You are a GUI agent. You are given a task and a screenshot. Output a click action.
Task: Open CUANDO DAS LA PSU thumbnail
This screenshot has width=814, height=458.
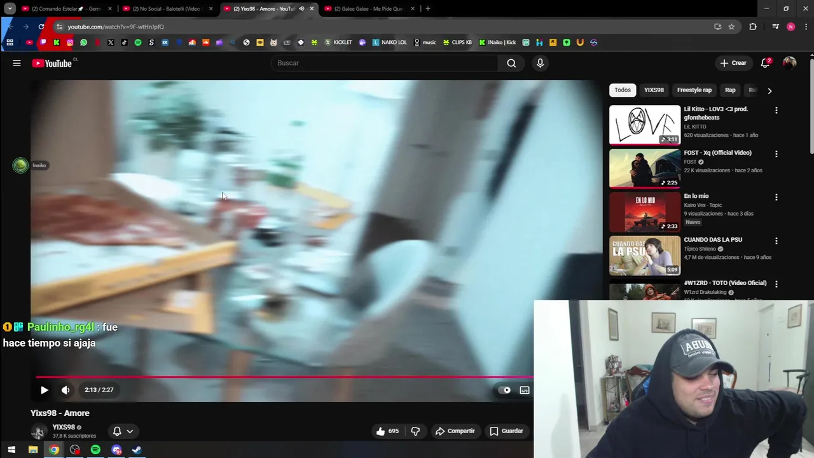(x=645, y=255)
